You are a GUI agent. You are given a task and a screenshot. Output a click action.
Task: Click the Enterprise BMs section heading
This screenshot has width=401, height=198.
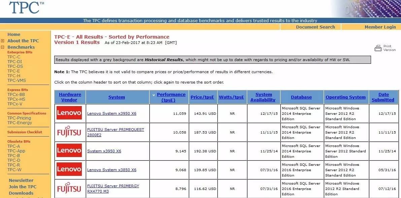coord(20,52)
